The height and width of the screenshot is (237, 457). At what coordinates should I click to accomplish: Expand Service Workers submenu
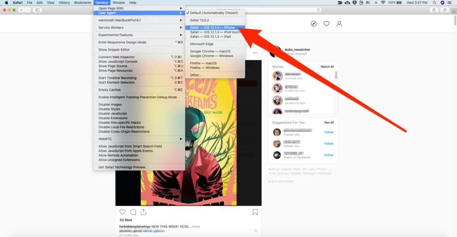(139, 28)
